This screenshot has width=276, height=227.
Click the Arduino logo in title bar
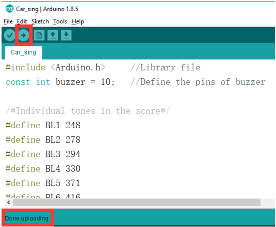pos(9,9)
